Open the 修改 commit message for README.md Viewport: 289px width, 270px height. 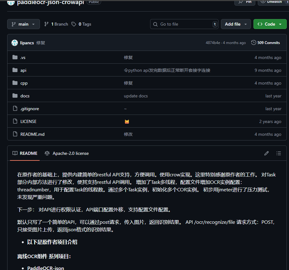click(128, 134)
